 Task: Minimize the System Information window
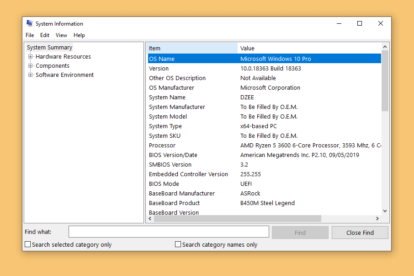(x=339, y=23)
